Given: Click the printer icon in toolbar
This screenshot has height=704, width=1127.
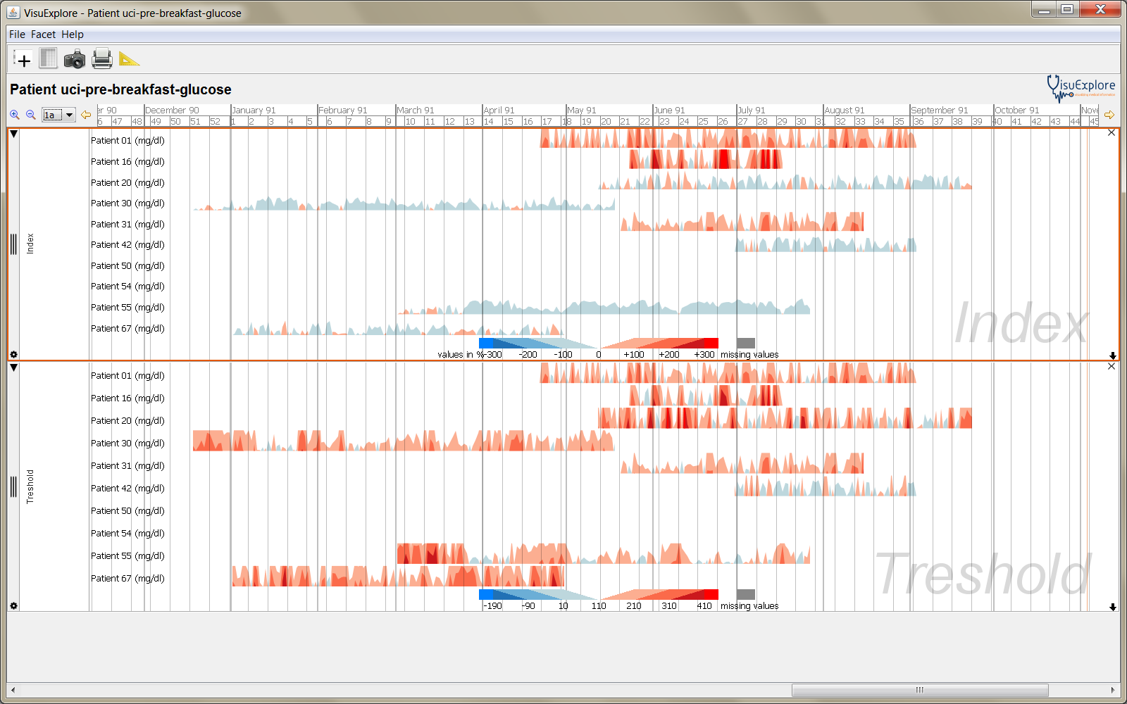Looking at the screenshot, I should pos(101,59).
